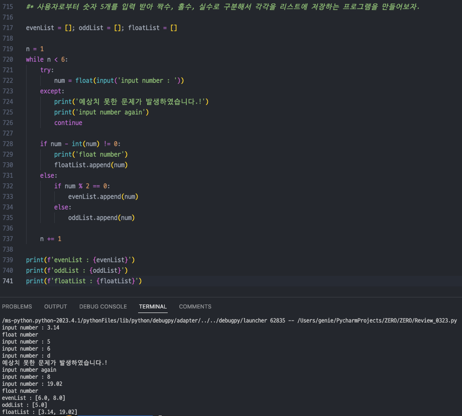Click the 'n += 1' statement

pyautogui.click(x=51, y=239)
